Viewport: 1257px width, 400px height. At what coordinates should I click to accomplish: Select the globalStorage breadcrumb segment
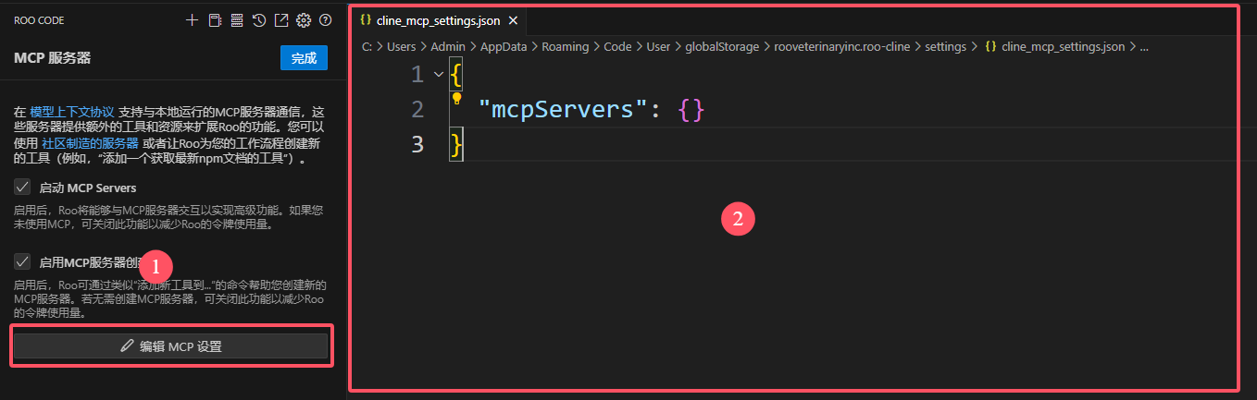click(x=721, y=46)
